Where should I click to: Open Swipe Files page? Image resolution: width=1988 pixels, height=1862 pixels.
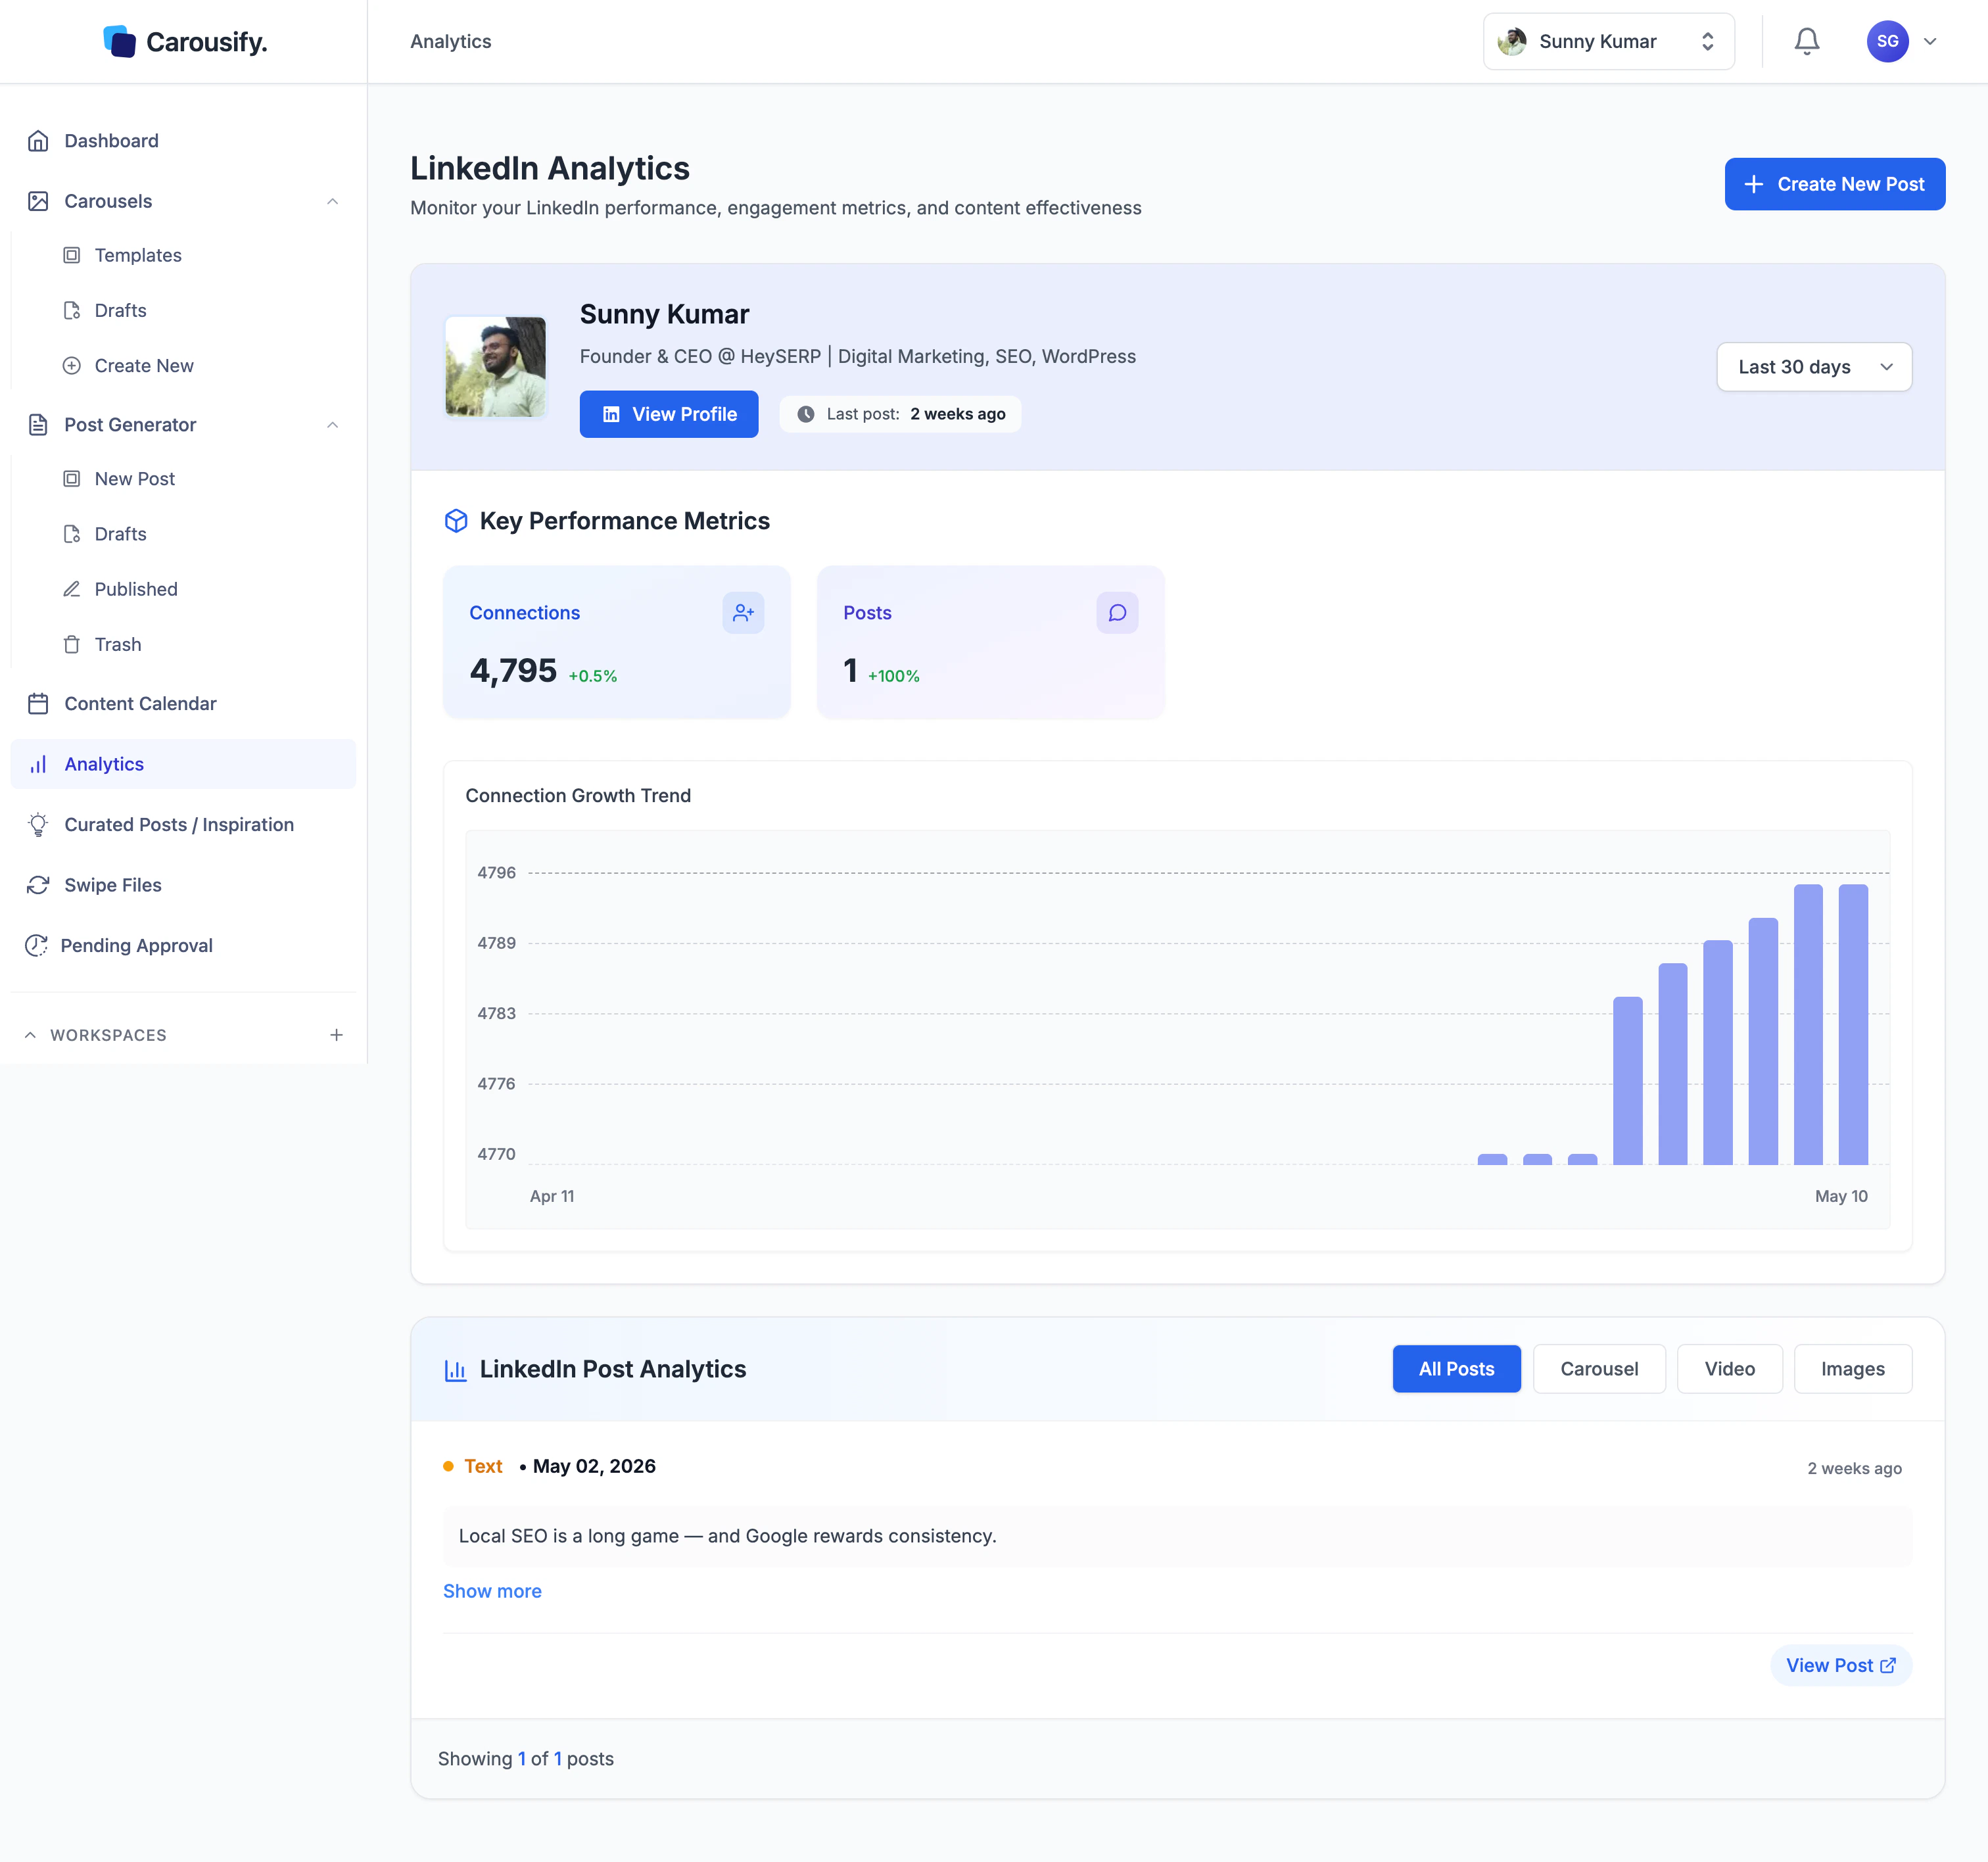[183, 885]
